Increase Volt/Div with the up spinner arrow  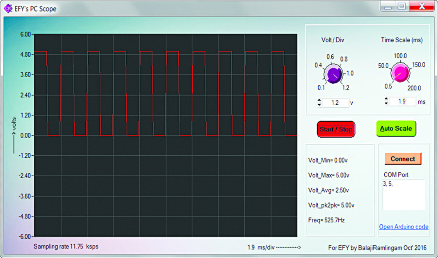(x=319, y=101)
